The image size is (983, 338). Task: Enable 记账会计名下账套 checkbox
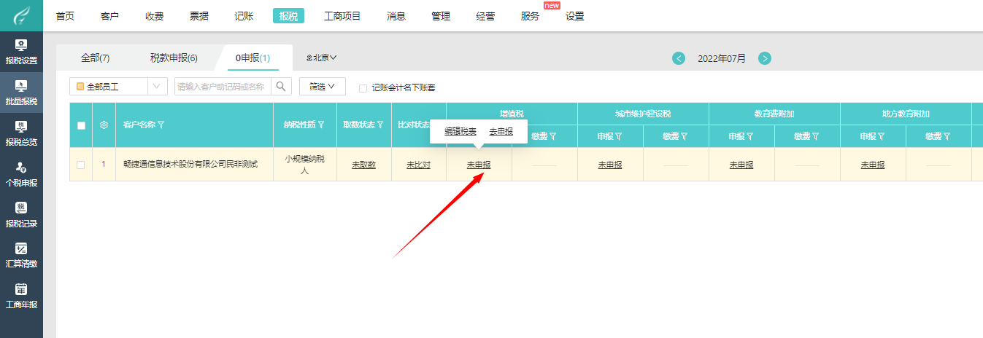click(x=363, y=88)
